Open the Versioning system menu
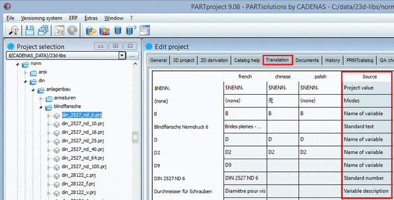Screen dimensions: 394x200 (x=42, y=18)
